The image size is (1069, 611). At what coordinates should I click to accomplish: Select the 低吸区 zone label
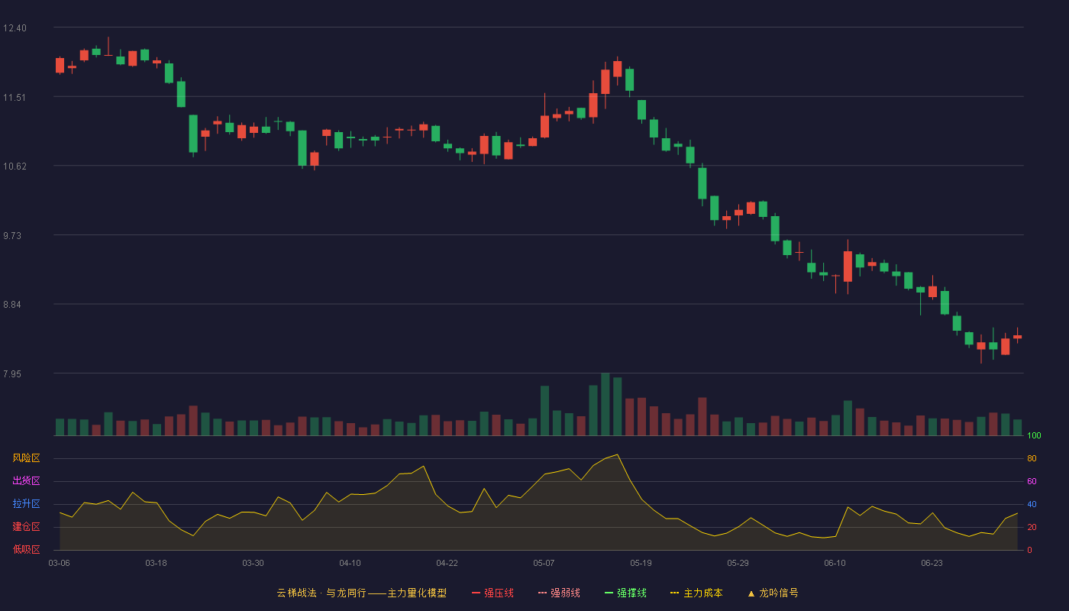point(26,549)
